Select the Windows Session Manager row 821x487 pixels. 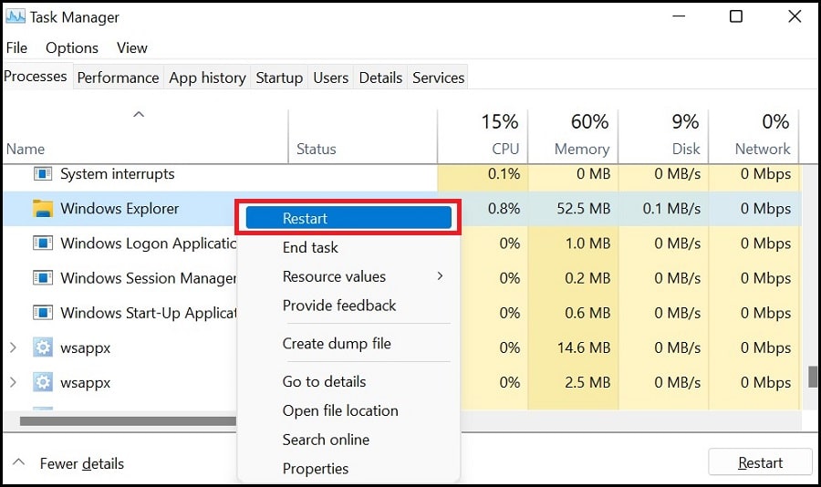coord(148,278)
